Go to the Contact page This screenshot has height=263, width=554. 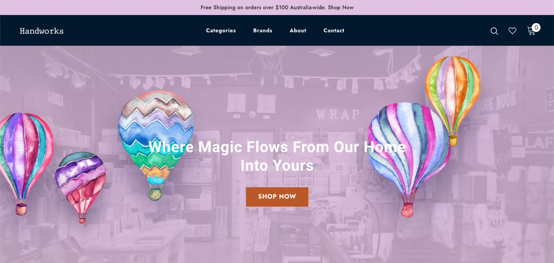(334, 30)
